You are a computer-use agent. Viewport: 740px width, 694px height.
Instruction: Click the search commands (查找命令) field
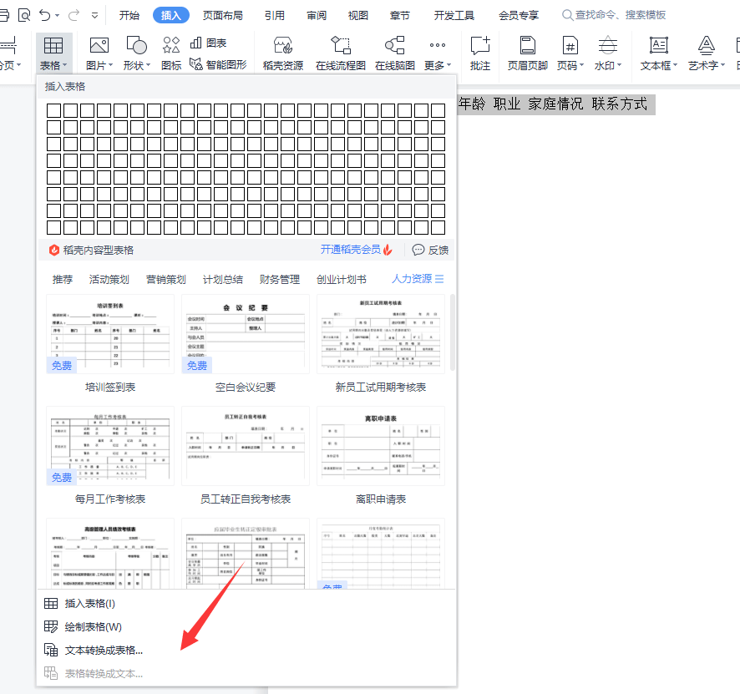614,15
